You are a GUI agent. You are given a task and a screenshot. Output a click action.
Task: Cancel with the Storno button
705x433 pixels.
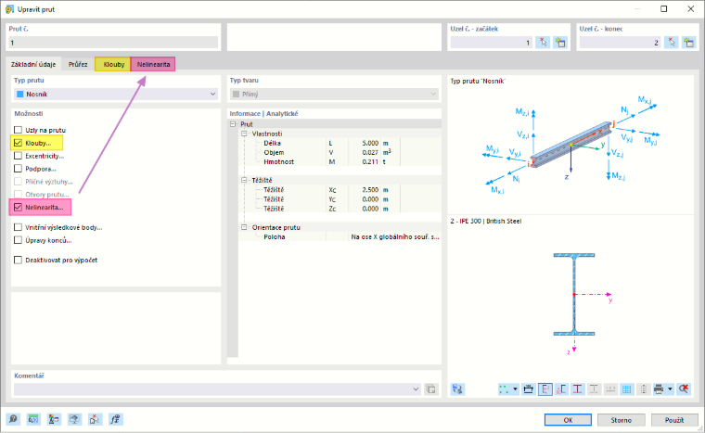(621, 420)
